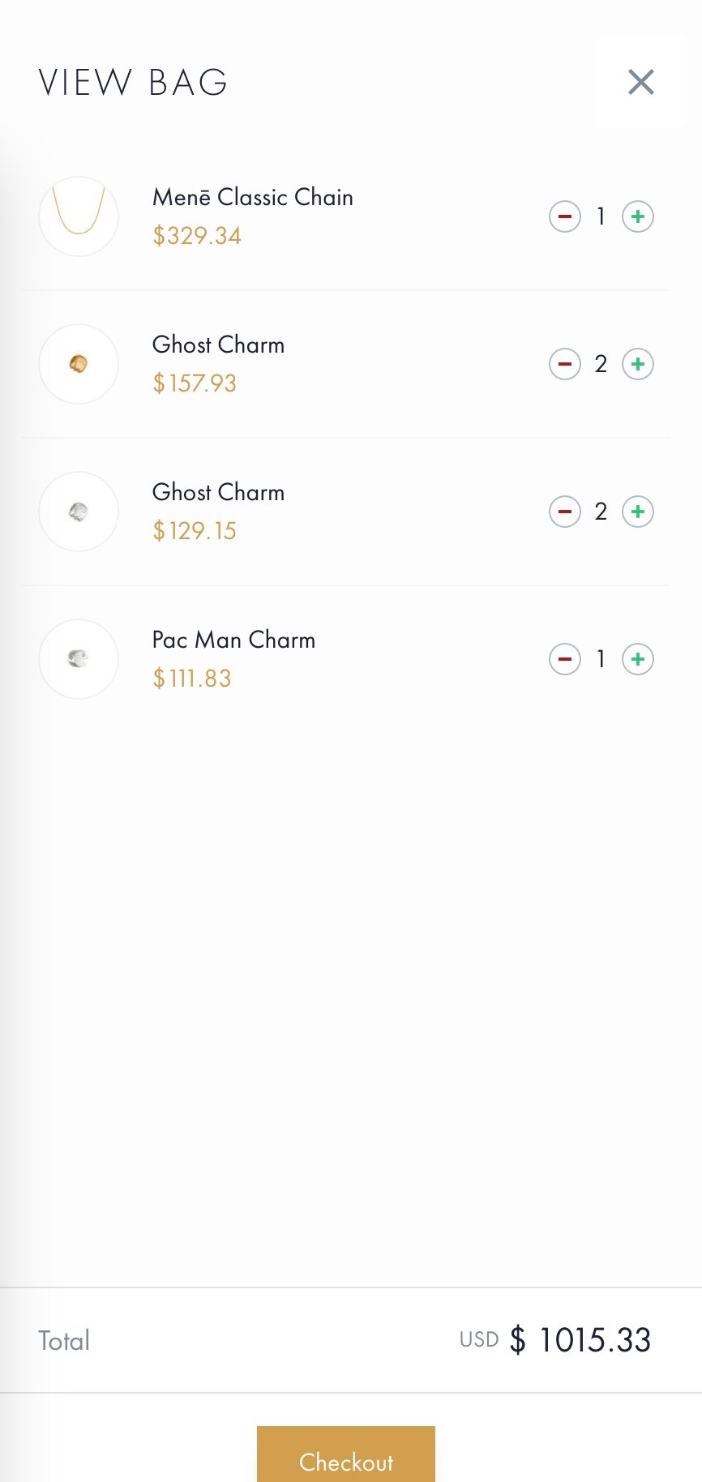Decrease Menē Classic Chain quantity
The height and width of the screenshot is (1482, 702).
point(565,216)
